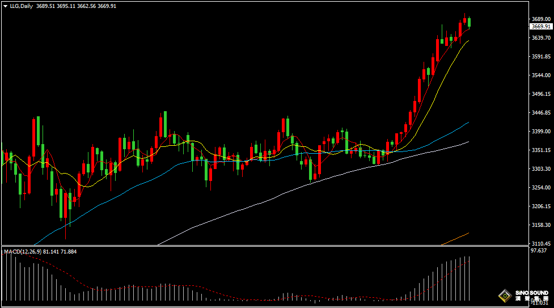The height and width of the screenshot is (308, 554).
Task: Click the 3689.00 price axis label
Action: click(x=541, y=19)
